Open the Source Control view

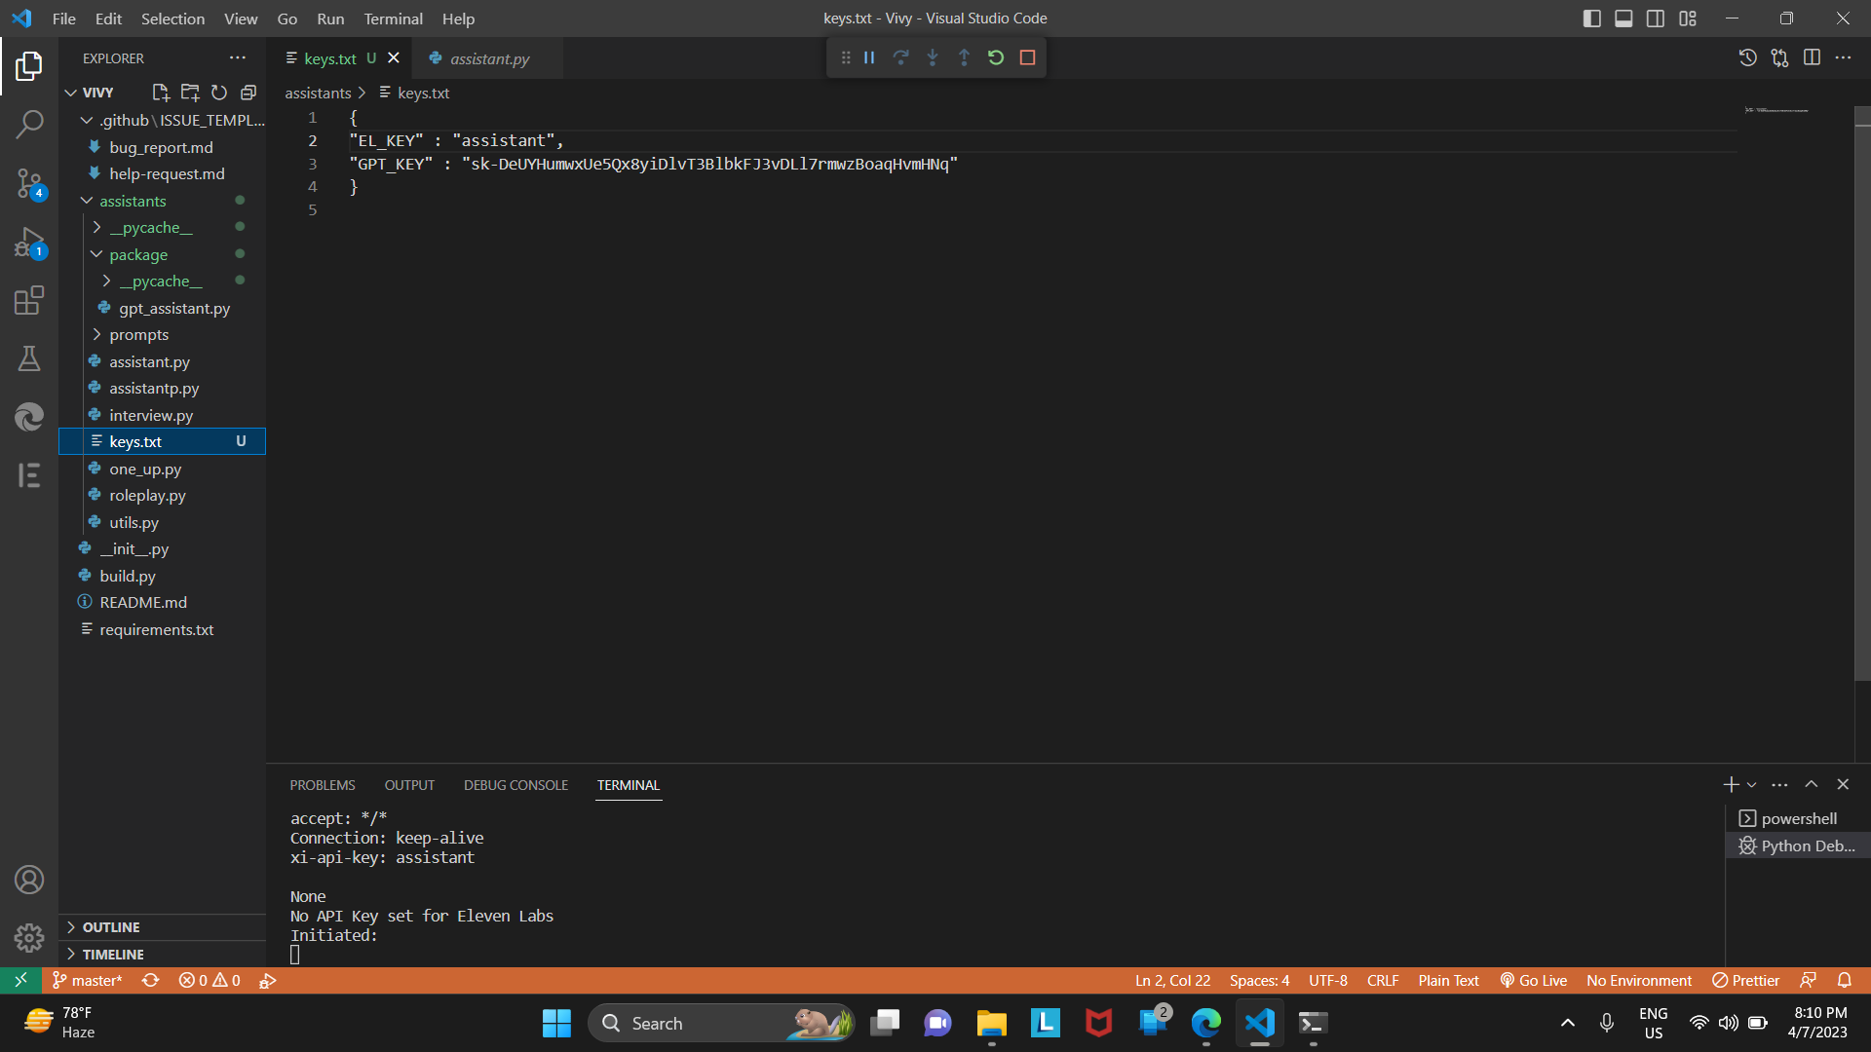coord(29,184)
